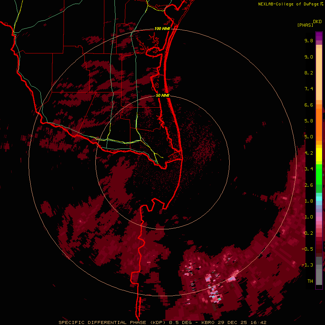Click the 5.8 value on the scale
Image resolution: width=325 pixels, height=325 pixels.
[309, 121]
